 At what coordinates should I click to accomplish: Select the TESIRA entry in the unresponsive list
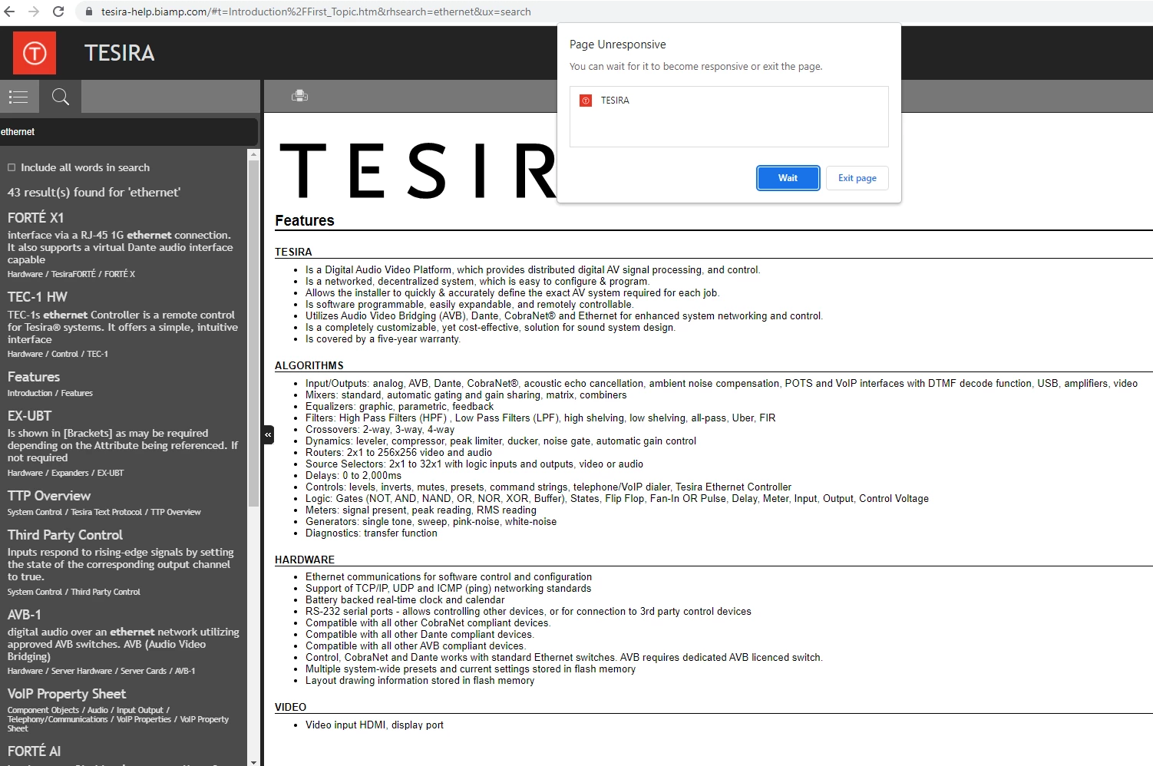[x=728, y=101]
